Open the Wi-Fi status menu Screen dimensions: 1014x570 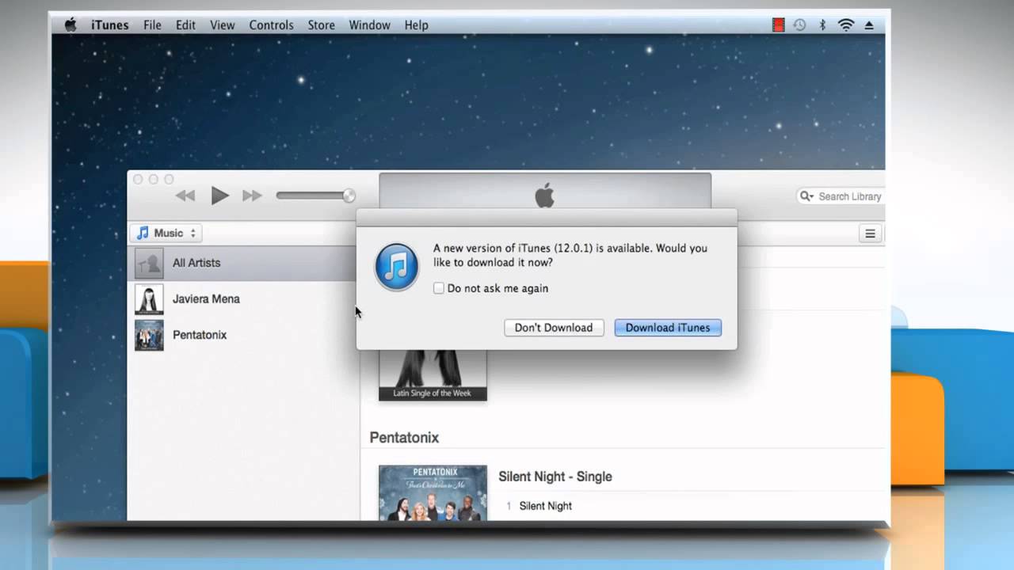click(x=846, y=25)
